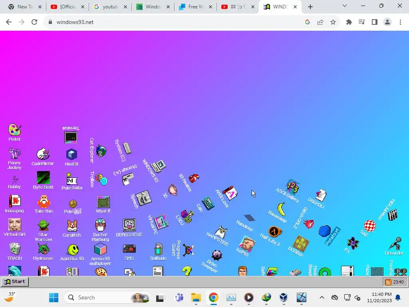Open the Chrome extensions puzzle icon
Image resolution: width=409 pixels, height=307 pixels.
(x=349, y=22)
